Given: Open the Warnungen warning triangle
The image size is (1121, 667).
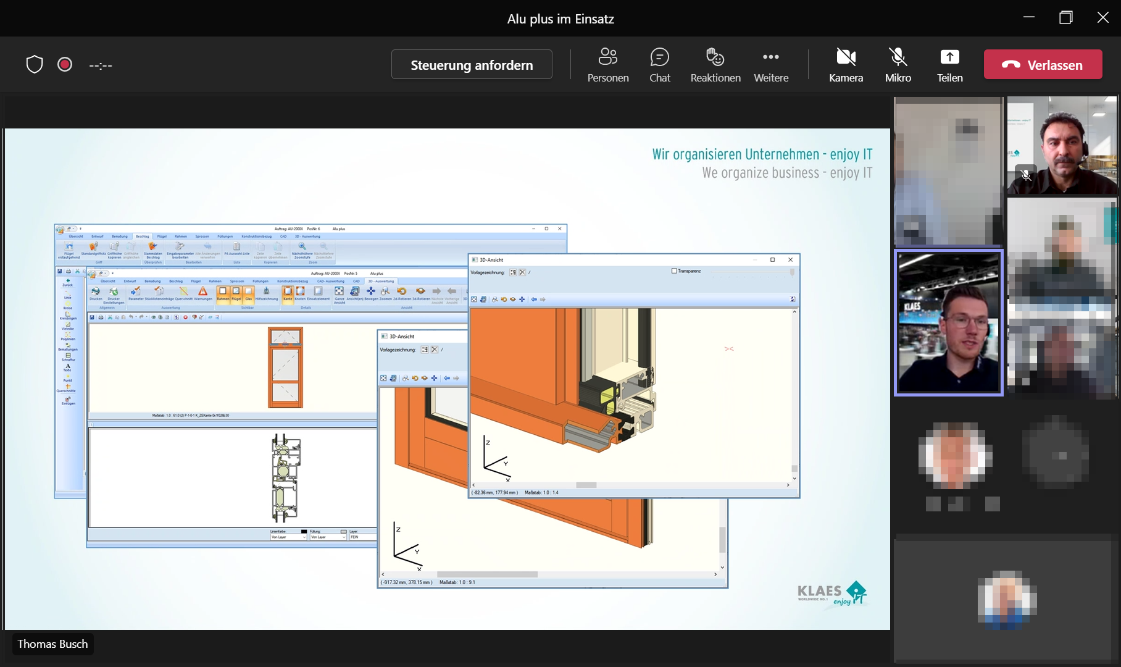Looking at the screenshot, I should tap(203, 293).
